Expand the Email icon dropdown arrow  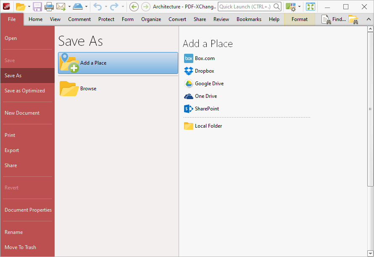click(69, 7)
